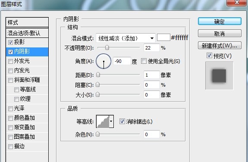
Task: Click the 新建样式 new style button
Action: coord(220,46)
